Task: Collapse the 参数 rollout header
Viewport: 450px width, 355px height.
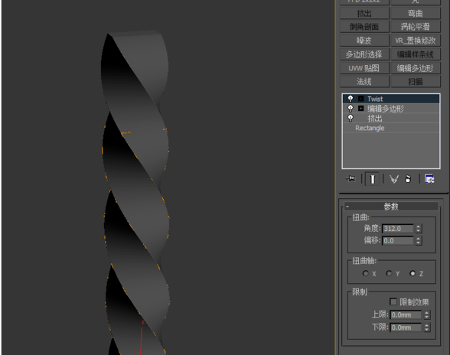Action: [x=392, y=207]
